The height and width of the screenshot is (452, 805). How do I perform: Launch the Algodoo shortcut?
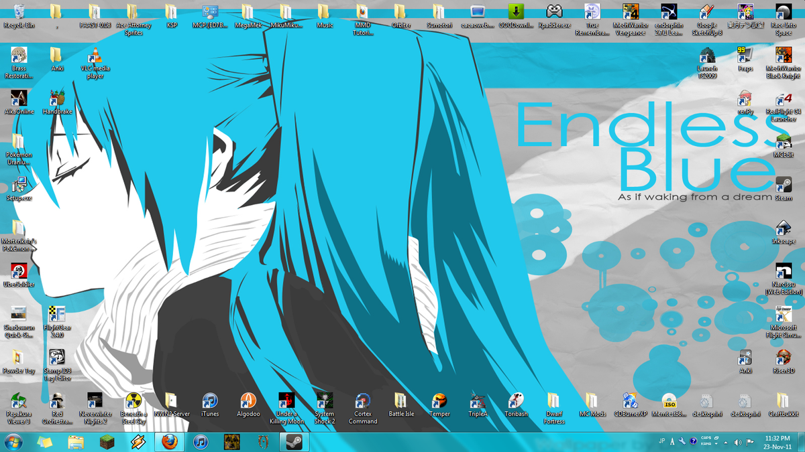[248, 405]
